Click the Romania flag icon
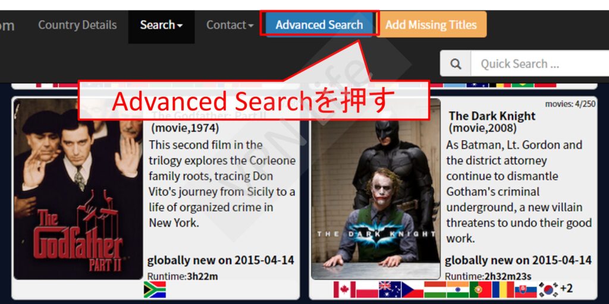Image resolution: width=609 pixels, height=304 pixels. (503, 290)
